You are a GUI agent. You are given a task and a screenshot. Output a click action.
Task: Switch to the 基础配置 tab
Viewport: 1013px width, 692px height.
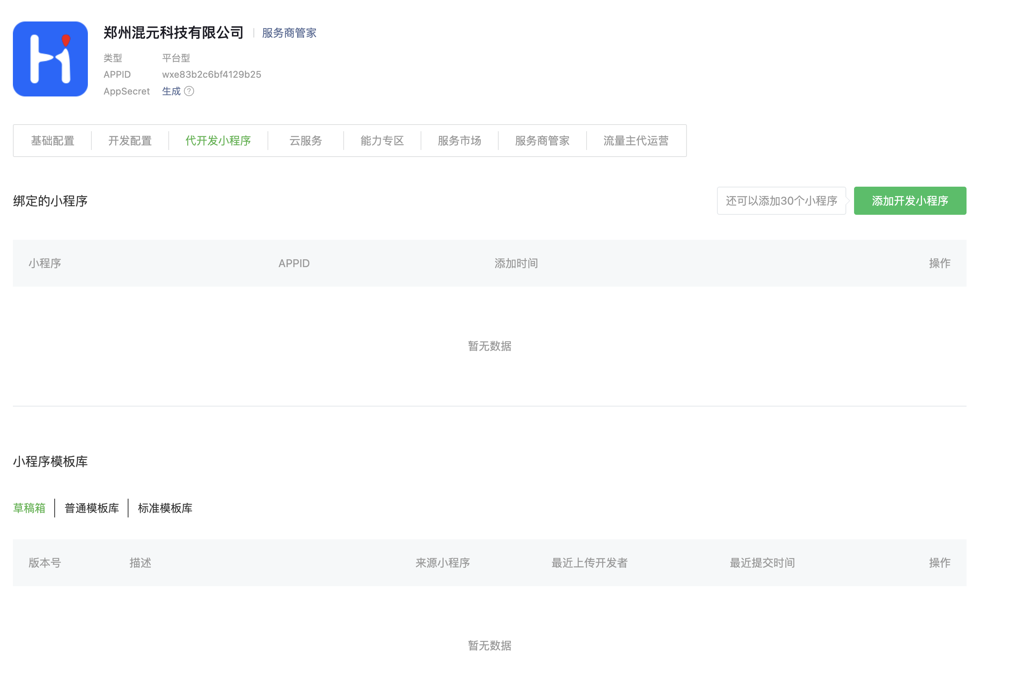click(52, 141)
